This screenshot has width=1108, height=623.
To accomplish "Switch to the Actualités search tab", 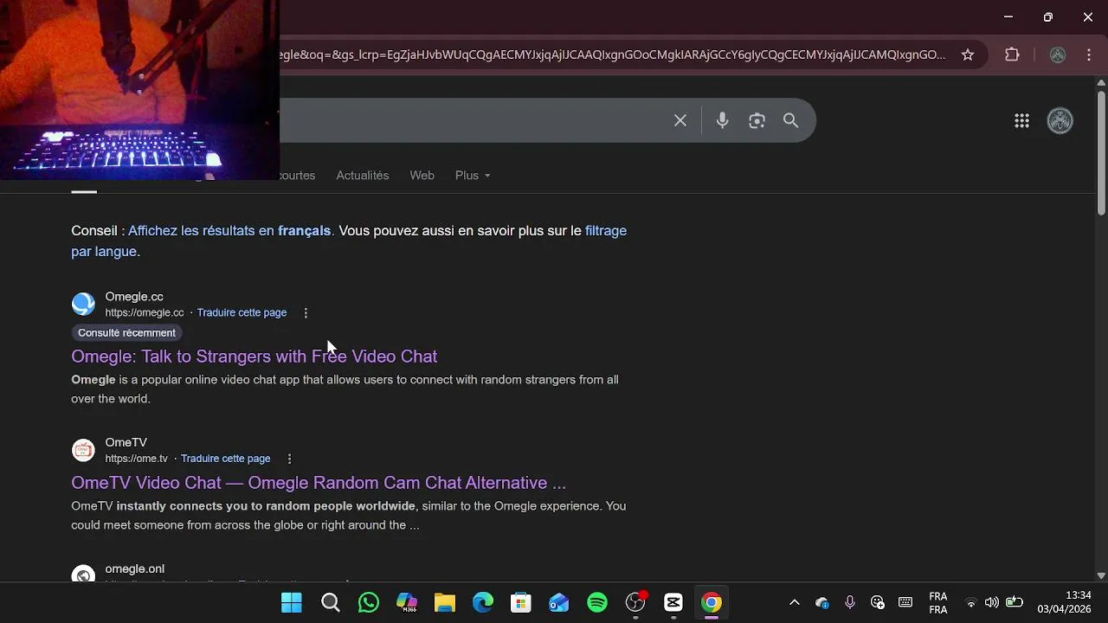I will 362,176.
